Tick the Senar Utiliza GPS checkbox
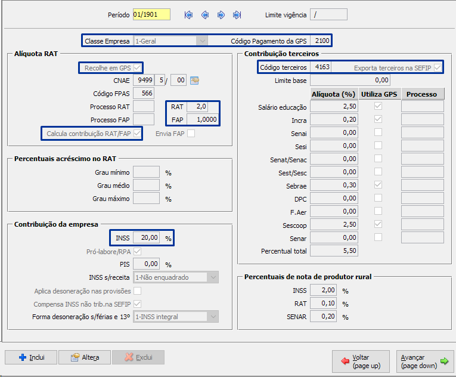Image resolution: width=456 pixels, height=377 pixels. point(378,237)
